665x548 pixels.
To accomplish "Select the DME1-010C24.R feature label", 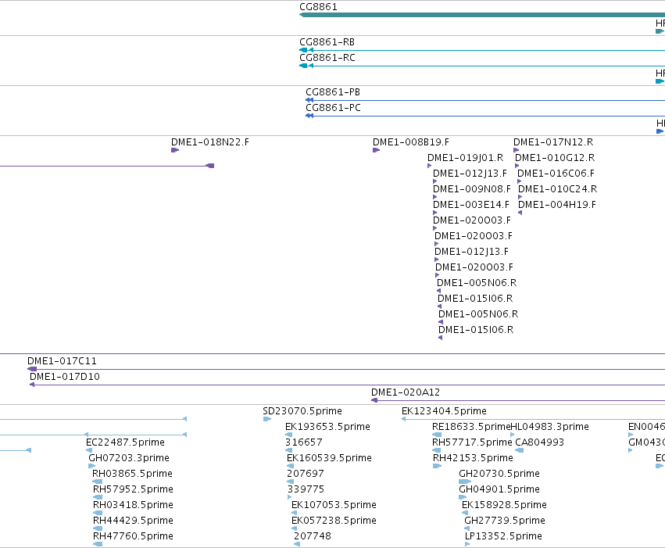I will click(558, 188).
